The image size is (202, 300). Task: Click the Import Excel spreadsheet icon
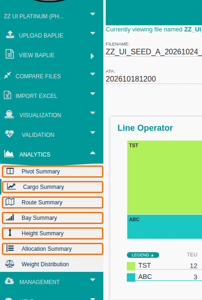8,95
